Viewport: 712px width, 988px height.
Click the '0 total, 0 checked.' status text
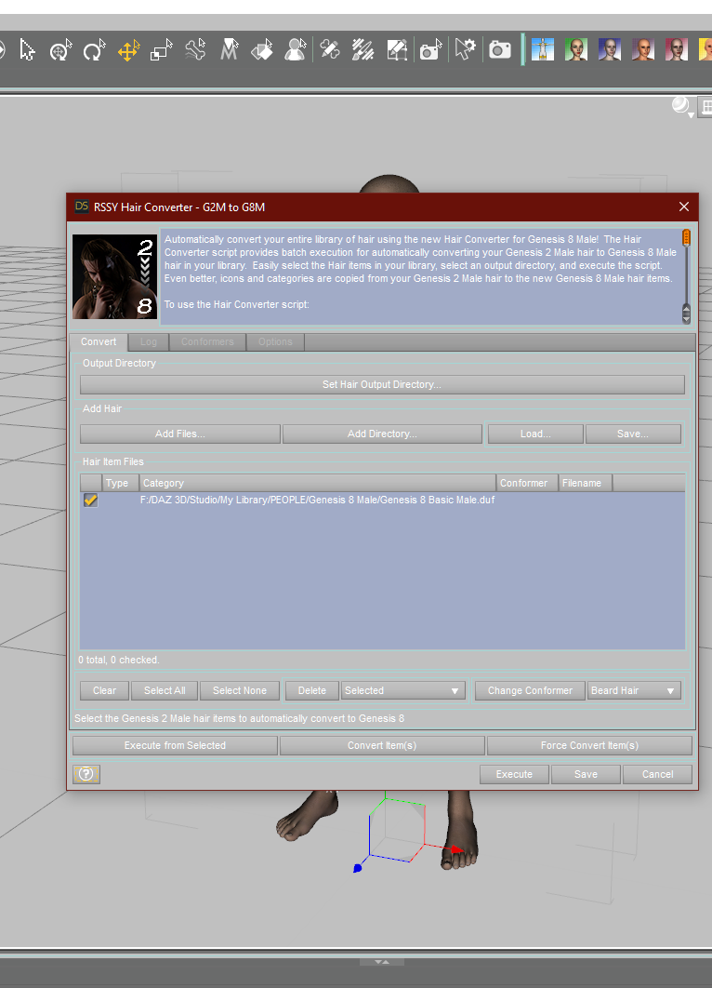[x=118, y=660]
